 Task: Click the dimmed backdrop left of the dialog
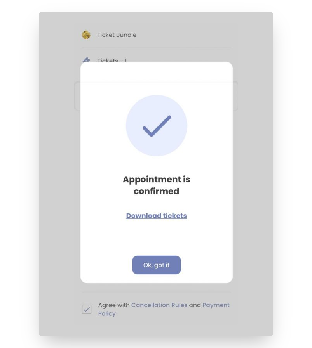pyautogui.click(x=58, y=175)
